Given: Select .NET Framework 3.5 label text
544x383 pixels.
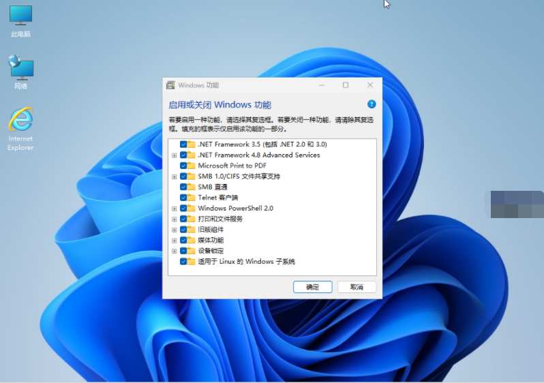Looking at the screenshot, I should point(262,144).
